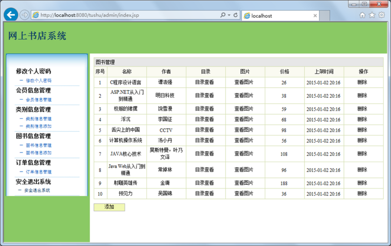Click 目录查看 for 计算机操作系统

tap(205, 141)
